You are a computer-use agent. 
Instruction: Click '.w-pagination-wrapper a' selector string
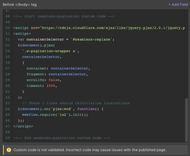49,51
